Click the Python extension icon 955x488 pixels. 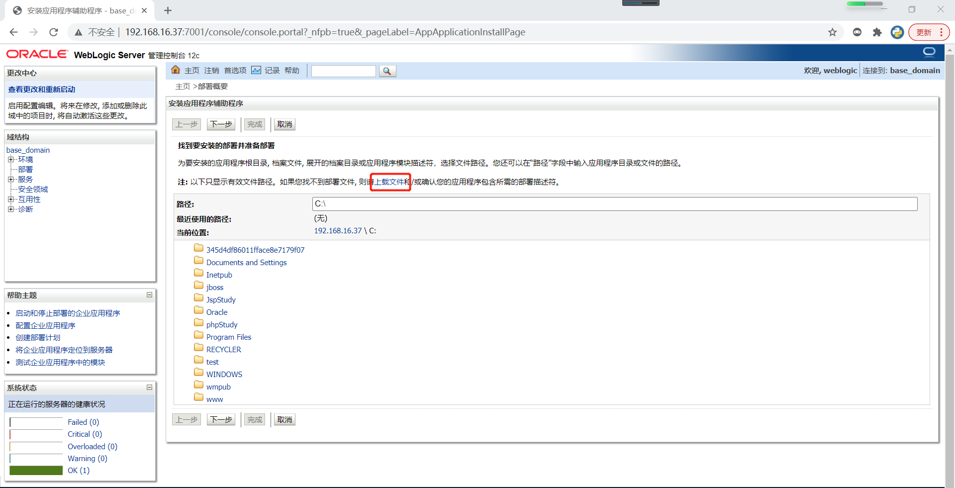tap(897, 32)
